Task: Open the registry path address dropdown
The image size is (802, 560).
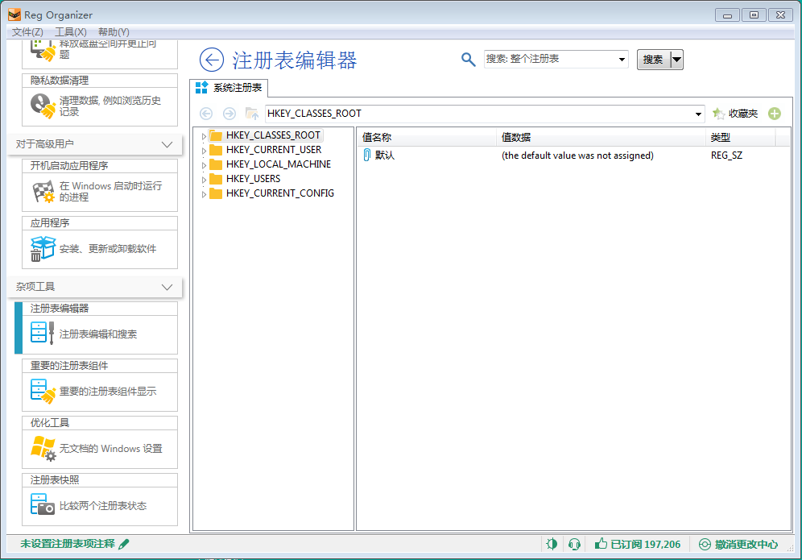Action: pos(698,114)
